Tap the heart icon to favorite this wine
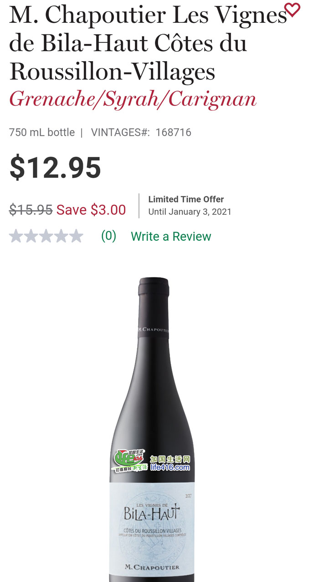Viewport: 319px width, 582px height. [292, 10]
